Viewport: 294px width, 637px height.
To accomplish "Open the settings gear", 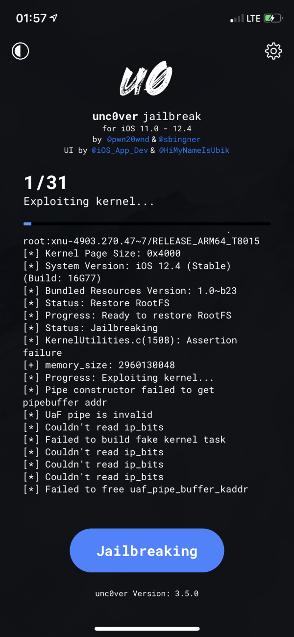I will click(x=273, y=51).
